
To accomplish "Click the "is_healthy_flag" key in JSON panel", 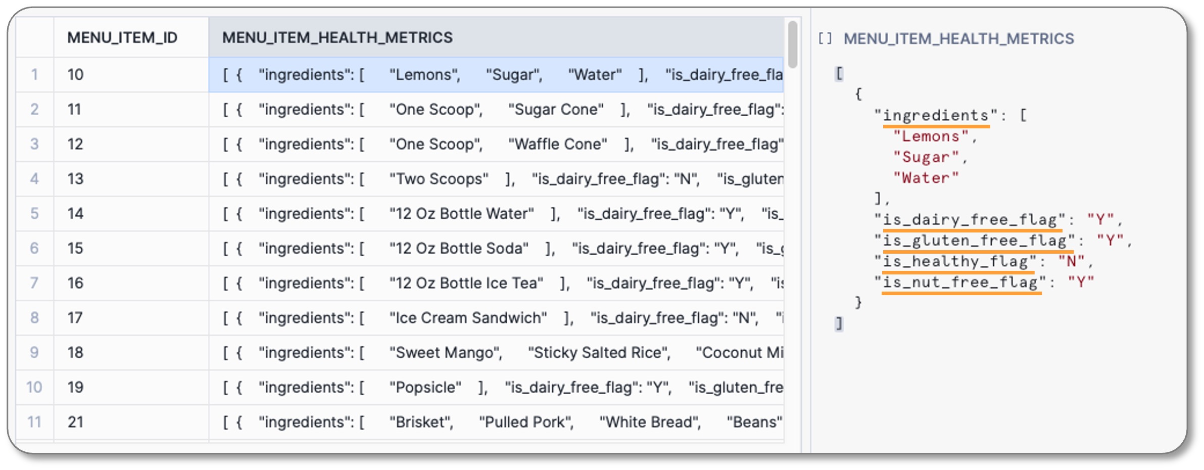I will point(955,261).
